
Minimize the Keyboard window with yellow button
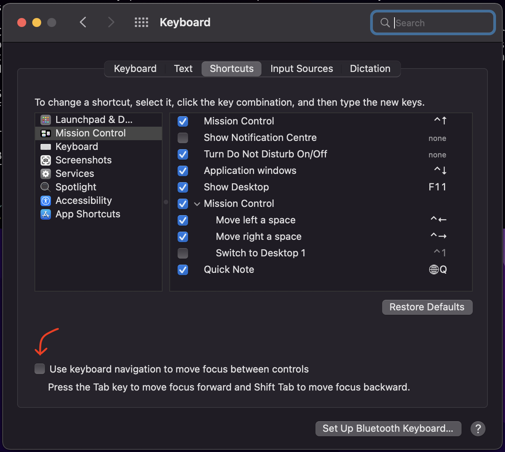[37, 22]
